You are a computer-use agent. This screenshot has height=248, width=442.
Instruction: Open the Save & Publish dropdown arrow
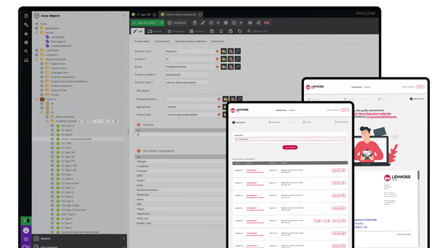coord(162,23)
